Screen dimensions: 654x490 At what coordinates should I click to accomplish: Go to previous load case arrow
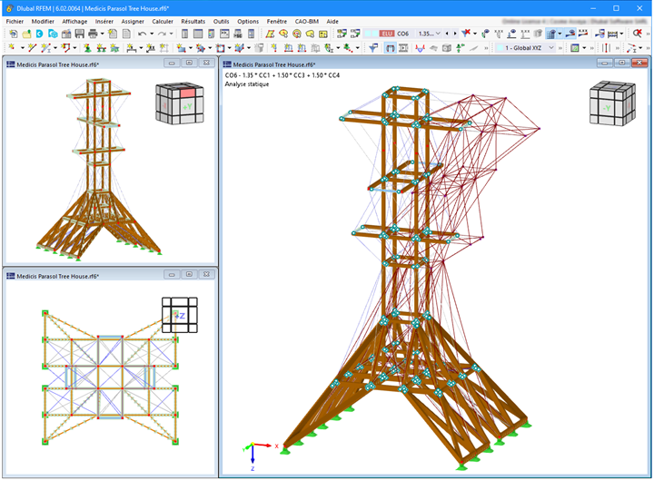pyautogui.click(x=447, y=34)
